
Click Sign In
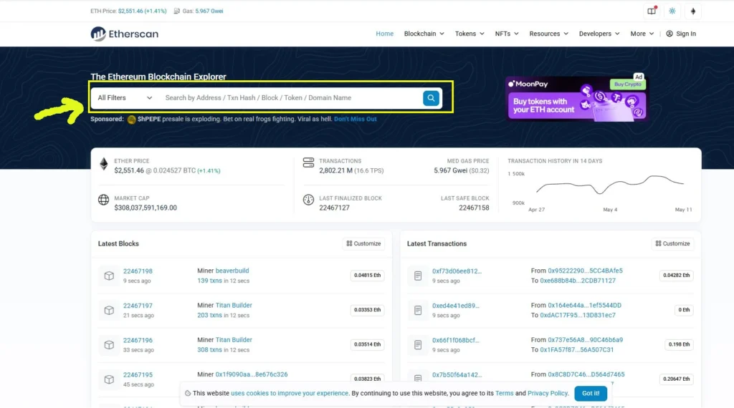(681, 34)
